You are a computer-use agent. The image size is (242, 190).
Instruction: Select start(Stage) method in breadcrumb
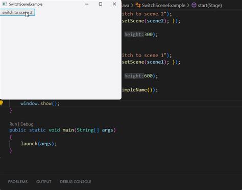[210, 6]
